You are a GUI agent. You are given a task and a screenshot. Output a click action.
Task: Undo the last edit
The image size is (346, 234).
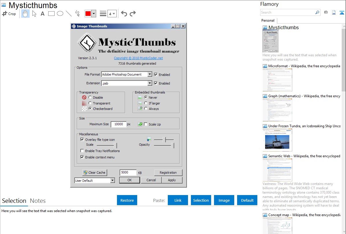pyautogui.click(x=124, y=14)
